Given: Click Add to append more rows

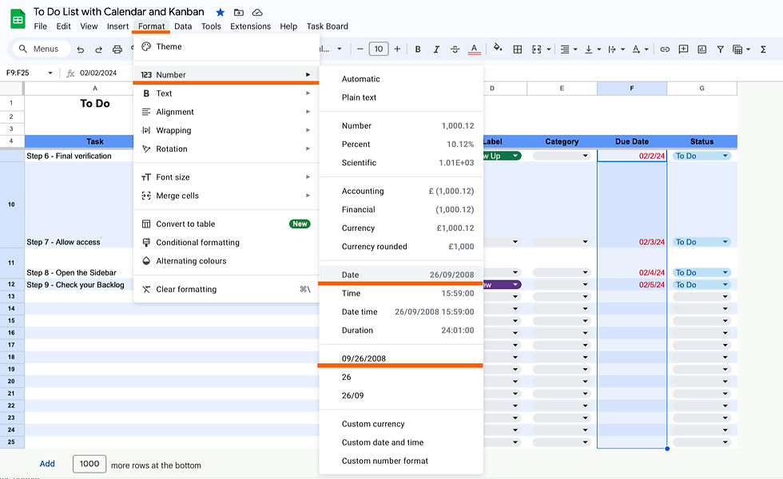Looking at the screenshot, I should (47, 464).
